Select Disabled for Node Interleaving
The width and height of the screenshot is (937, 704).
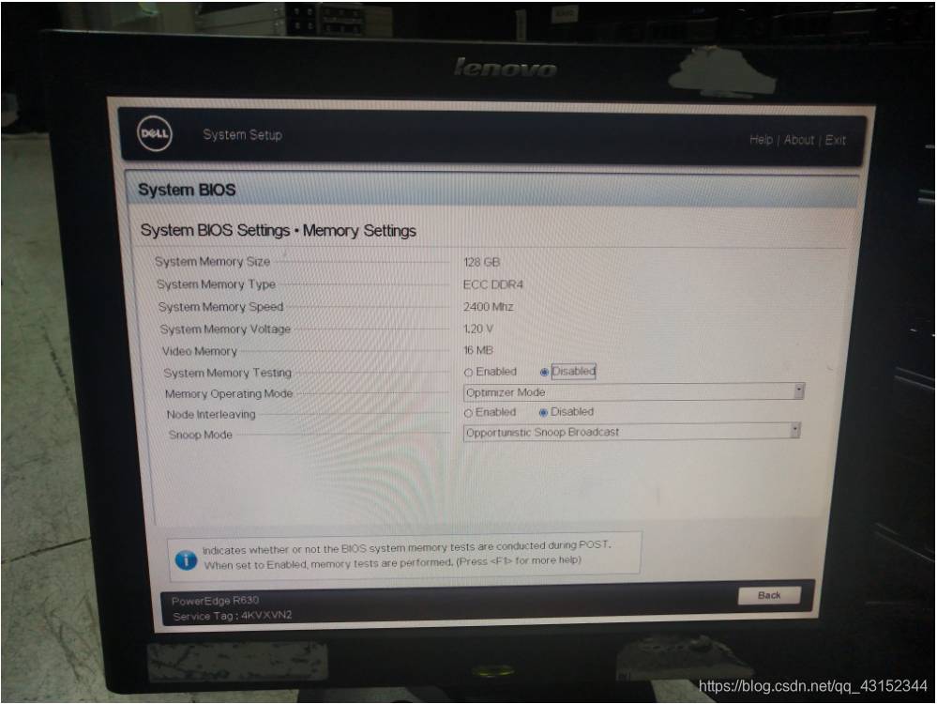(544, 412)
